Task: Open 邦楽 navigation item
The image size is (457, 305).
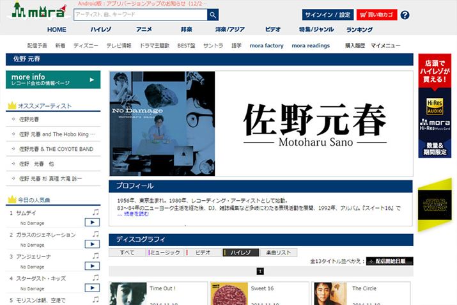Action: (x=186, y=29)
